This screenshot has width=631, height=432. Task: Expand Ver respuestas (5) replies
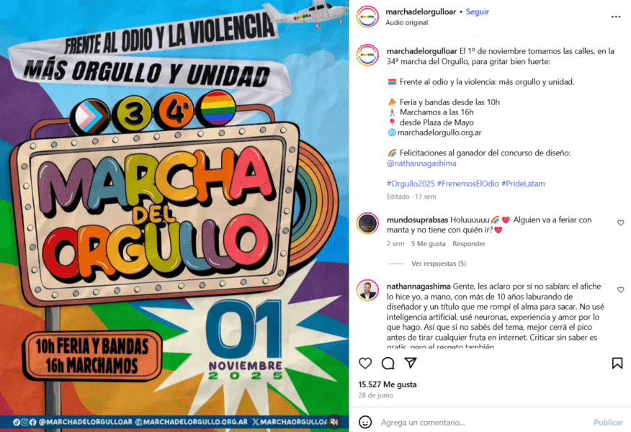[x=439, y=264]
